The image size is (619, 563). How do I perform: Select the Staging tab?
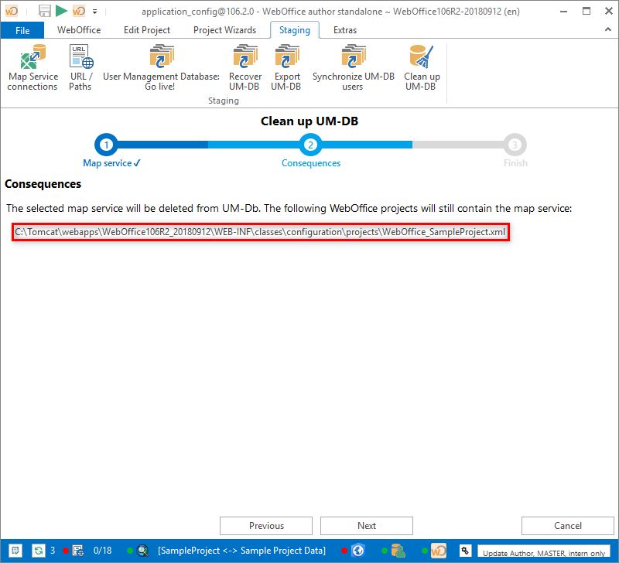(x=295, y=30)
